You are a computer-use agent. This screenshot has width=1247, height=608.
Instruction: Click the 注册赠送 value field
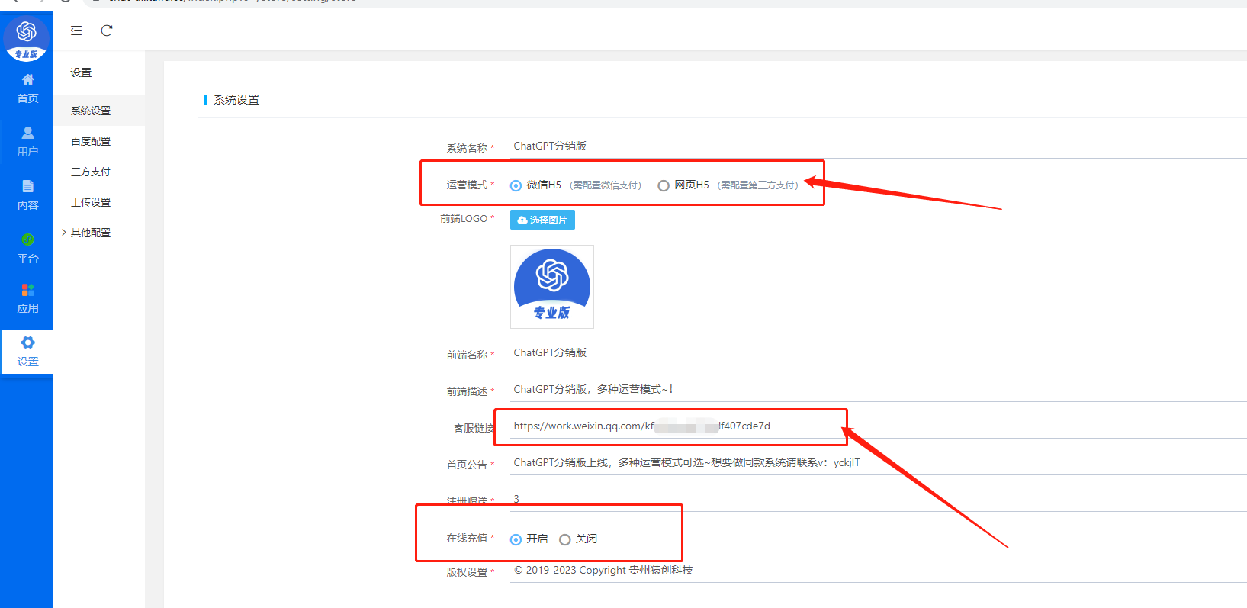(x=877, y=500)
